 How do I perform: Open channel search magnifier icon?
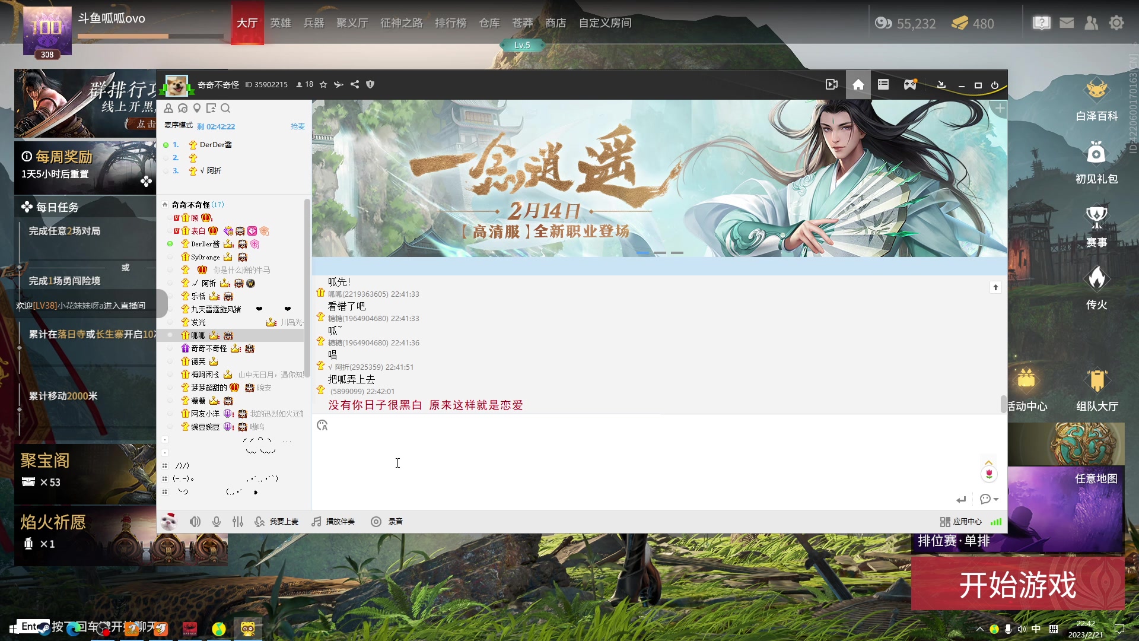tap(225, 108)
